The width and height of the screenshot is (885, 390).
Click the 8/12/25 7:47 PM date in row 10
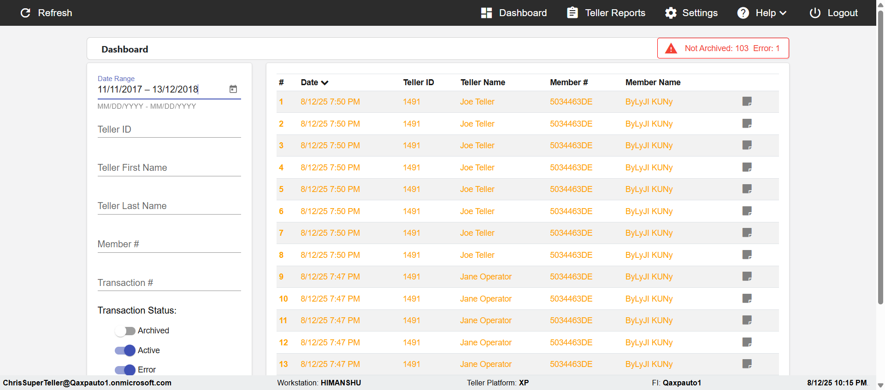(330, 299)
